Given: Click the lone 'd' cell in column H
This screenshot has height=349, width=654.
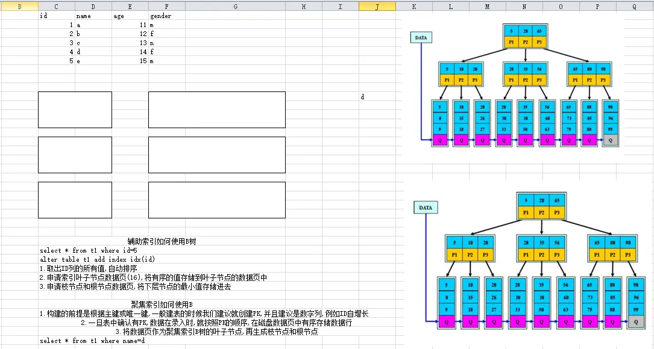Looking at the screenshot, I should pos(361,96).
